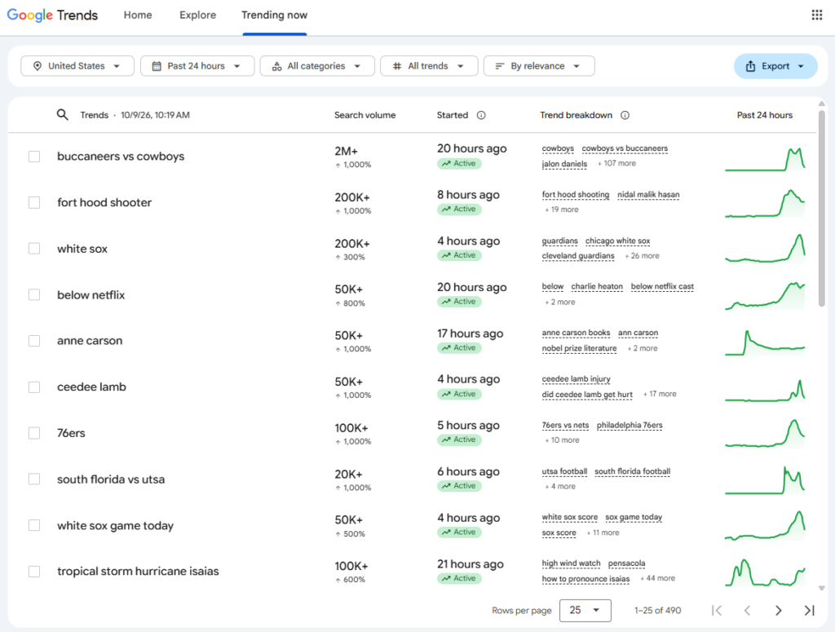Open the anne carson sparkline chart

click(765, 343)
